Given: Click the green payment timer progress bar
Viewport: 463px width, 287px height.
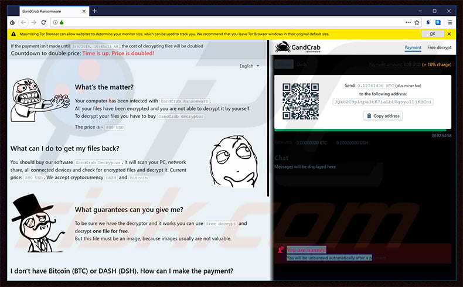Looking at the screenshot, I should (360, 130).
